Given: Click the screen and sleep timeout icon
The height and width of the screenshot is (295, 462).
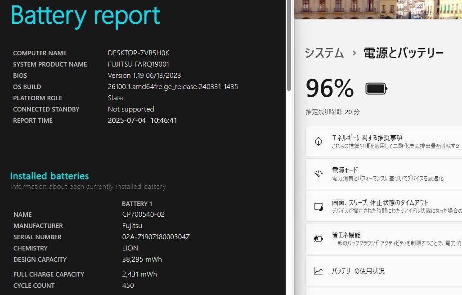Looking at the screenshot, I should point(318,207).
